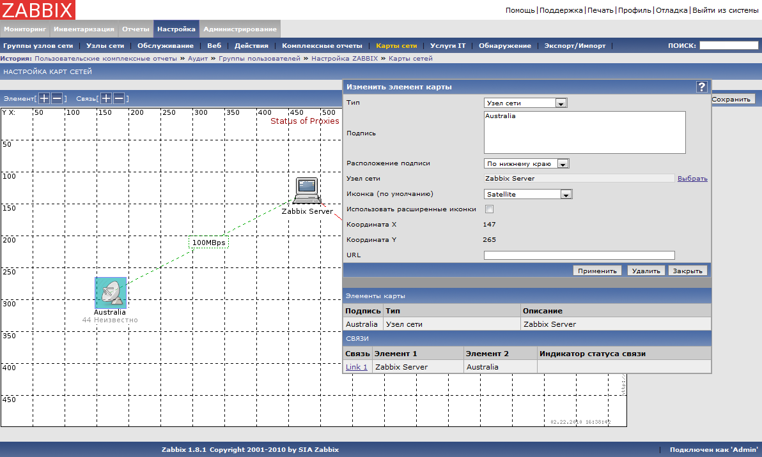
Task: Open history link Пользовательские комплексные отчеты
Action: (105, 58)
